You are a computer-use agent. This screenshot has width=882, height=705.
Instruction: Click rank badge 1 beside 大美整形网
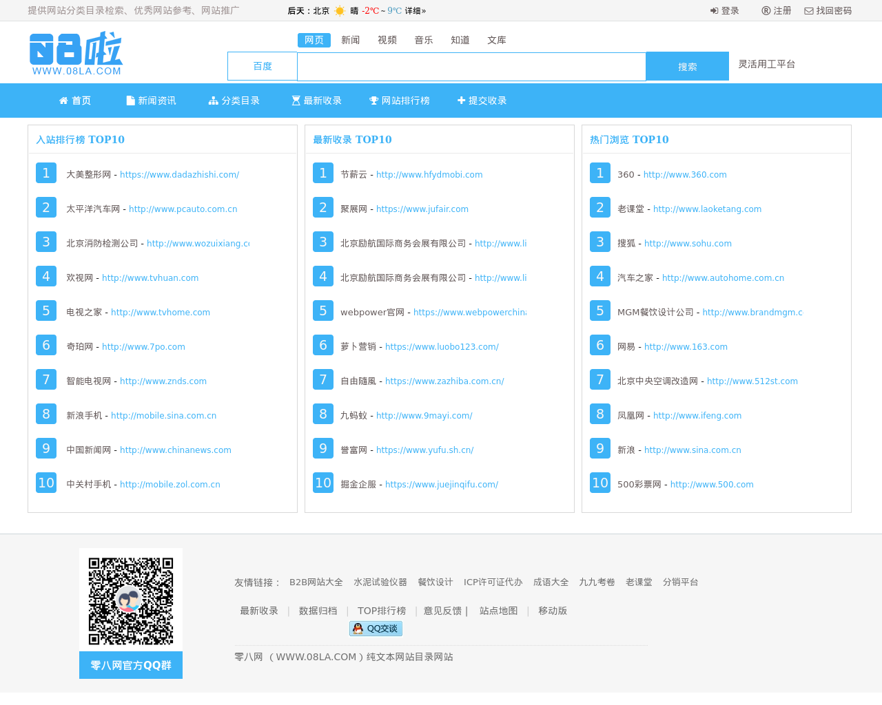coord(46,173)
